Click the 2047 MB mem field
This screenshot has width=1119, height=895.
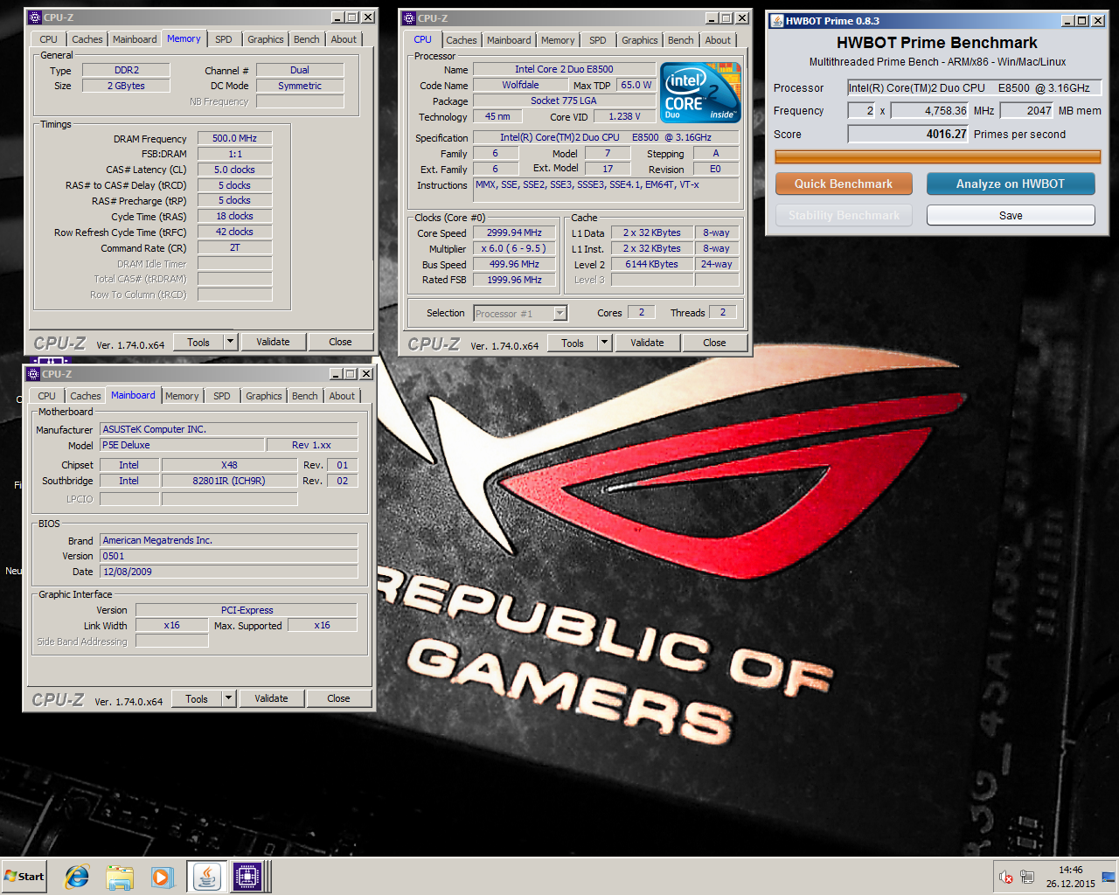click(x=1027, y=110)
